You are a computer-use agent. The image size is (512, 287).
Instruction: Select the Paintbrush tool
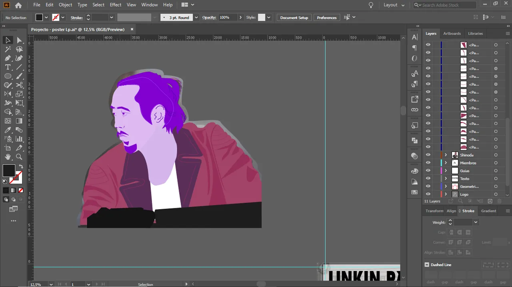(x=19, y=76)
